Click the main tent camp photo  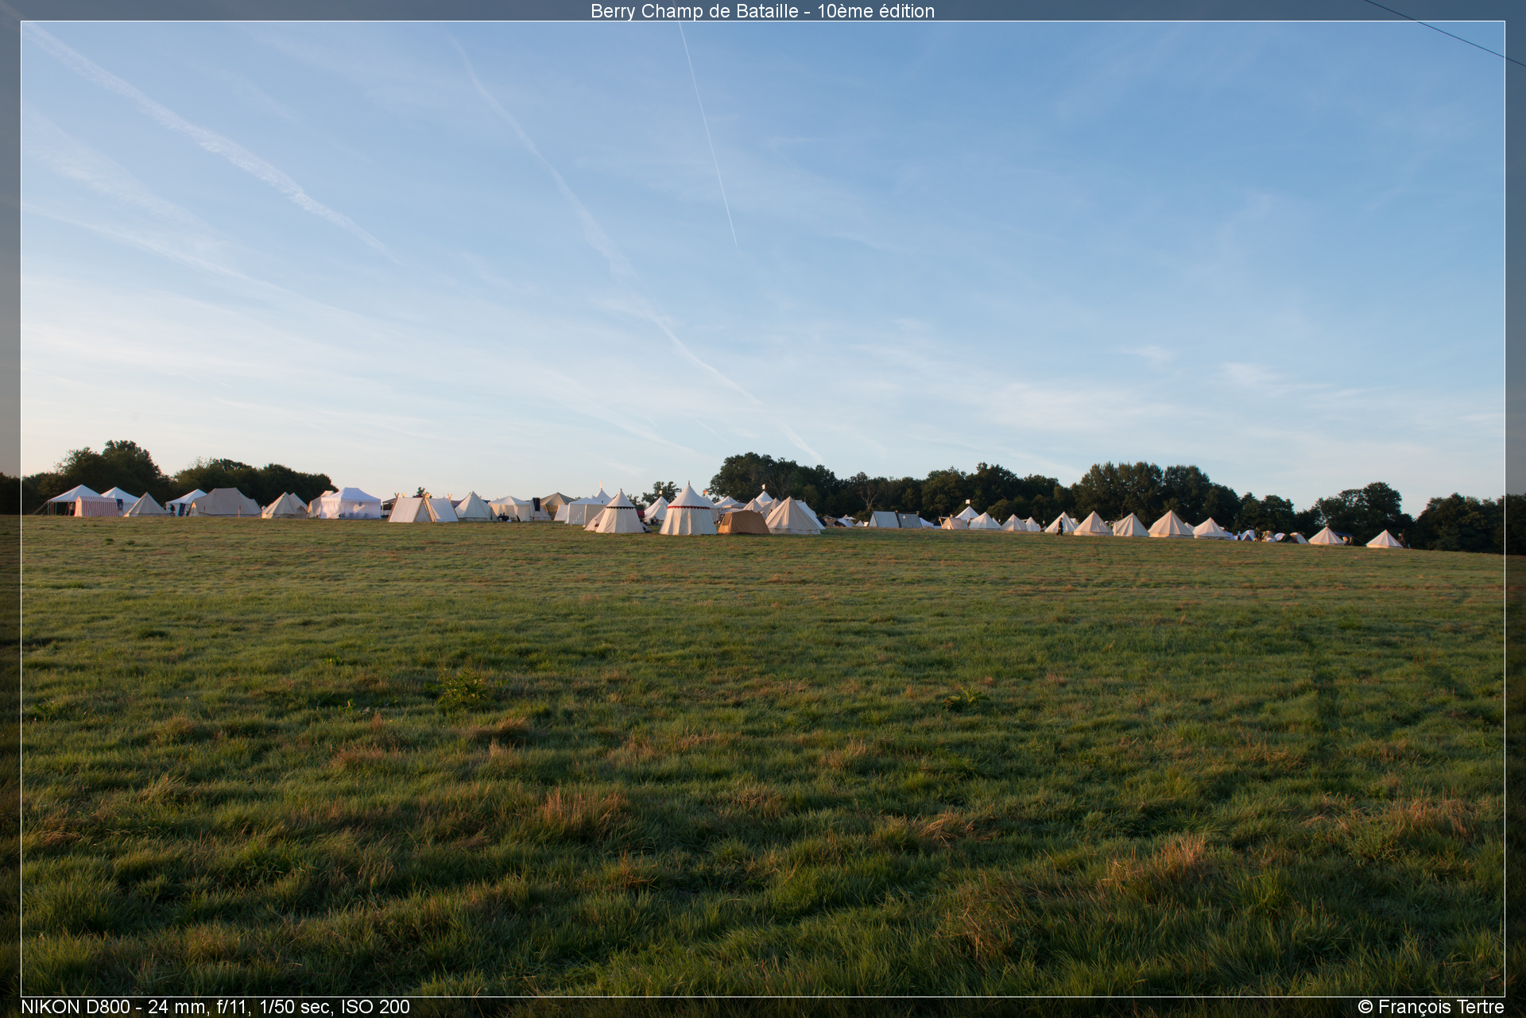coord(763,509)
